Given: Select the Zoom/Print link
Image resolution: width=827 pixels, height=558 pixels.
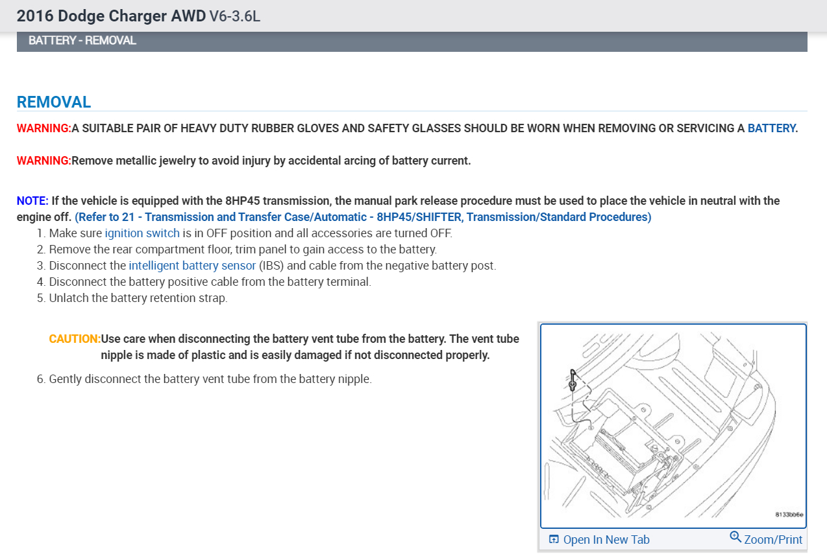Looking at the screenshot, I should (x=773, y=539).
